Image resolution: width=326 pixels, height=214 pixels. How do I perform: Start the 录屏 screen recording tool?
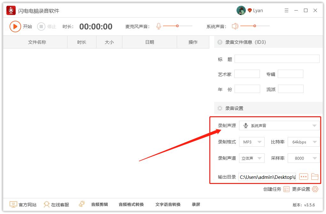[x=196, y=204]
